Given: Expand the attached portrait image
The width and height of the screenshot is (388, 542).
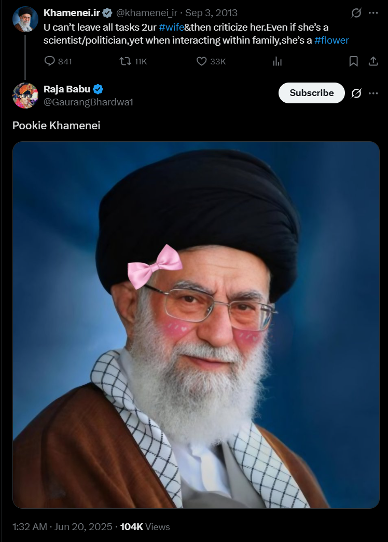Looking at the screenshot, I should click(x=196, y=325).
